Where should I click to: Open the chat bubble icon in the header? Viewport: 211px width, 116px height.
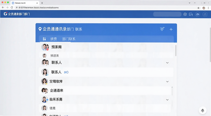198,14
